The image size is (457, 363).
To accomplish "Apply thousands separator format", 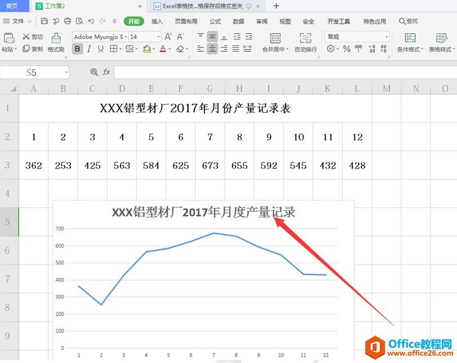I will tap(358, 48).
